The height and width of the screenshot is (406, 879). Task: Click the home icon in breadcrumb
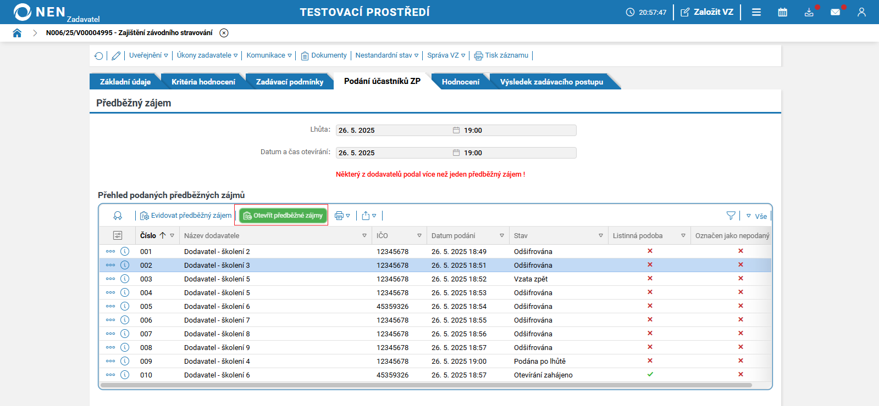[17, 33]
